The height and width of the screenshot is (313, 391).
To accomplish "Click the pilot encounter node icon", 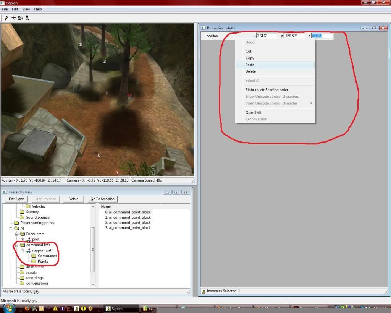I will pos(29,239).
